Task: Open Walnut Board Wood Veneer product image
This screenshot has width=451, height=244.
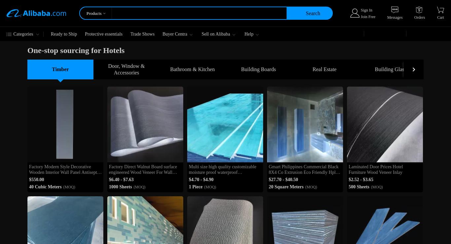Action: click(145, 124)
